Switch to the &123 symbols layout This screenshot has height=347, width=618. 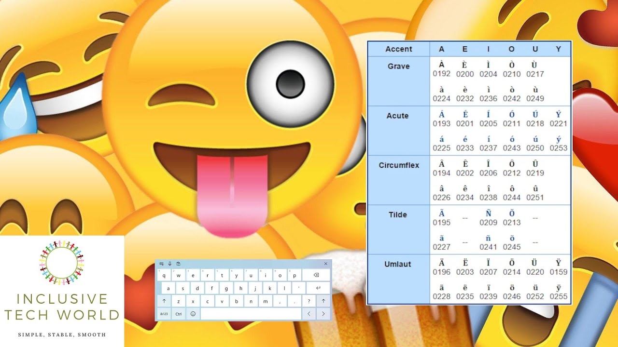(x=164, y=314)
